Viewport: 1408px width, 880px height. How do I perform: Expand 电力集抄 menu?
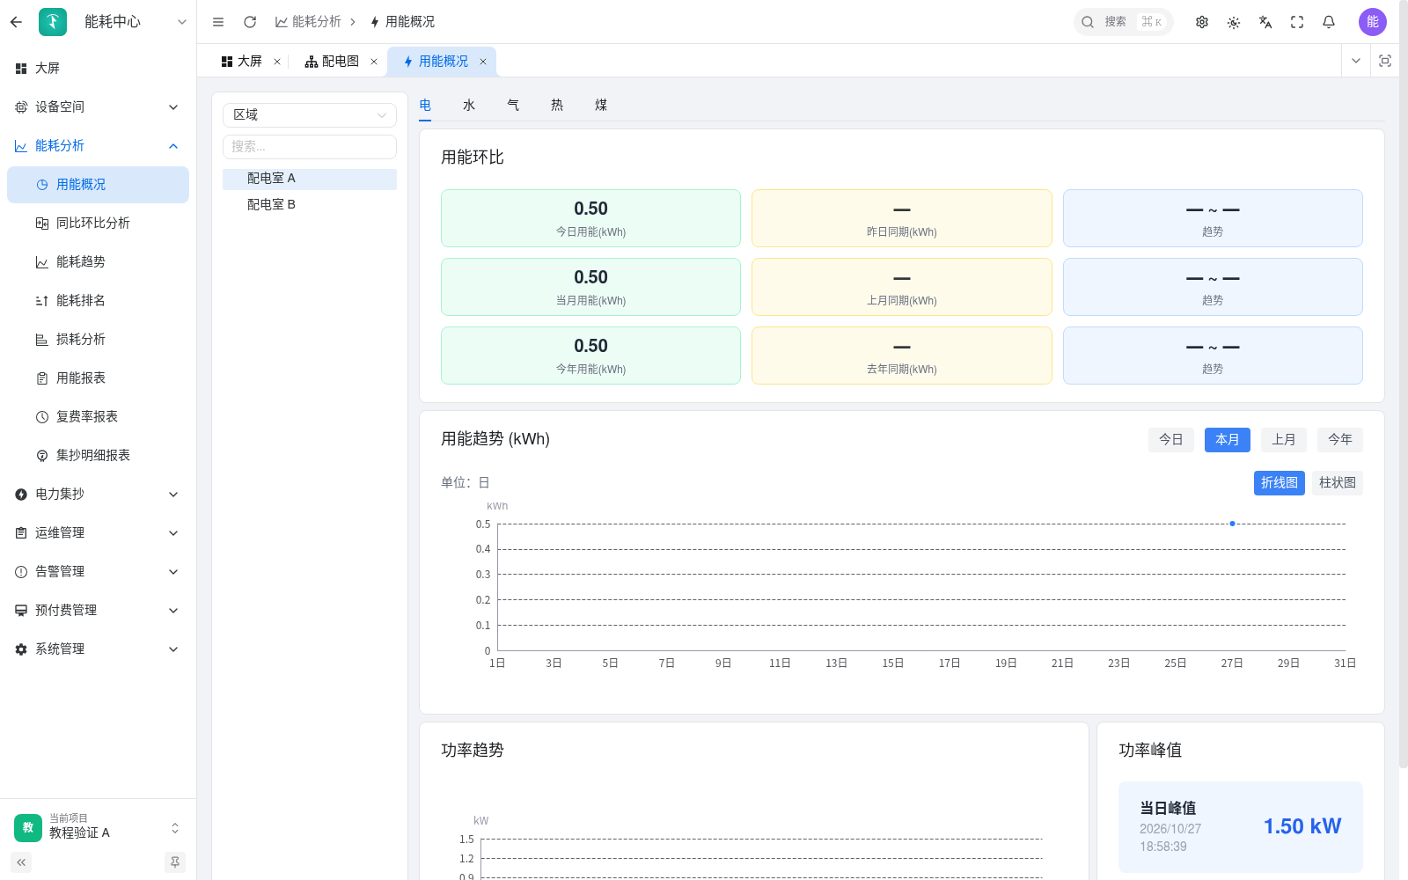click(98, 494)
